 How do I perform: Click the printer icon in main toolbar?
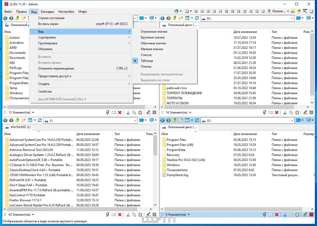click(293, 11)
